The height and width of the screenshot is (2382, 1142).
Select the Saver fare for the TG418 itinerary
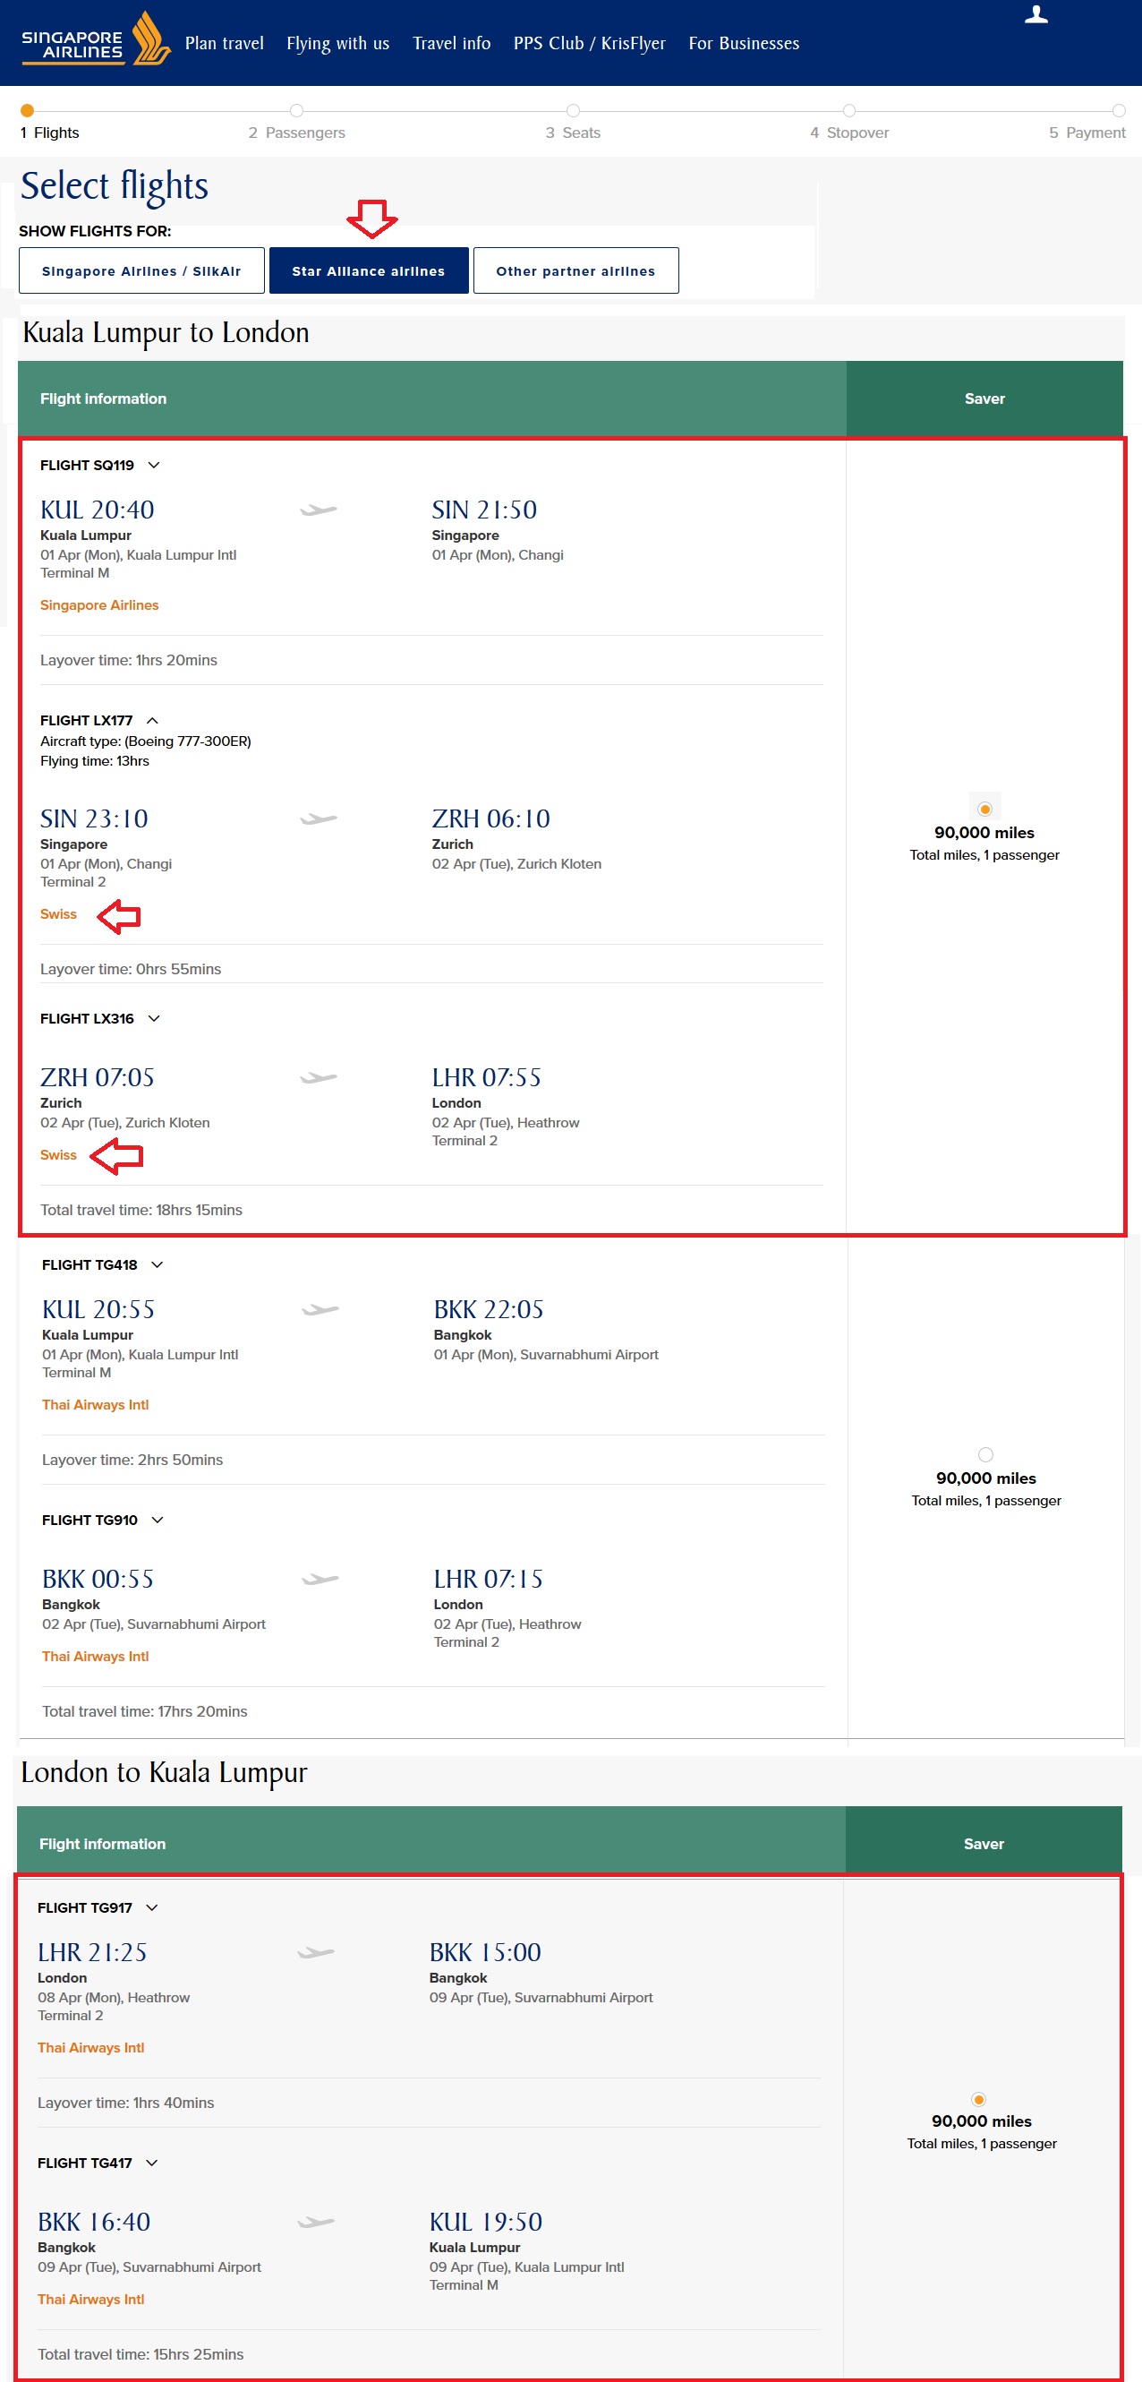(x=984, y=1454)
